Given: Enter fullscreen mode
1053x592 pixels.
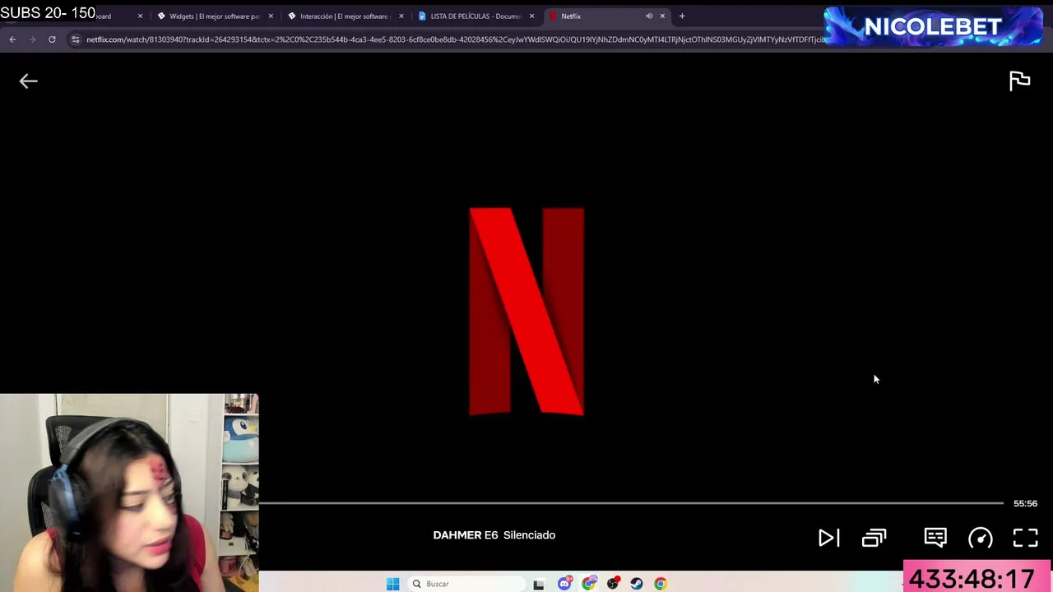Looking at the screenshot, I should [x=1025, y=538].
